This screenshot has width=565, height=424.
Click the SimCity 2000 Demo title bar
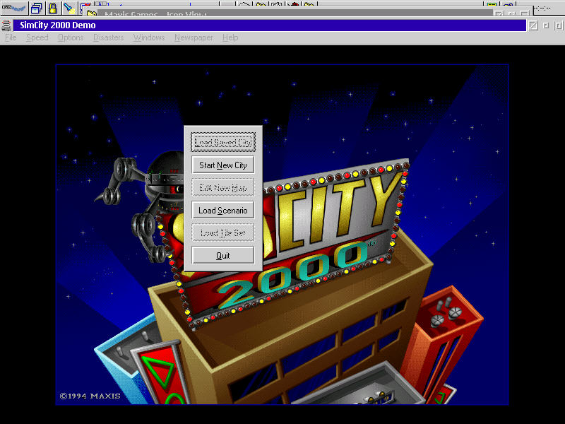click(270, 25)
